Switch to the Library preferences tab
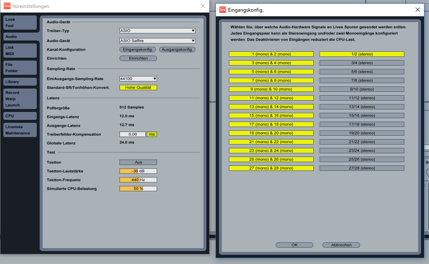 tap(20, 81)
